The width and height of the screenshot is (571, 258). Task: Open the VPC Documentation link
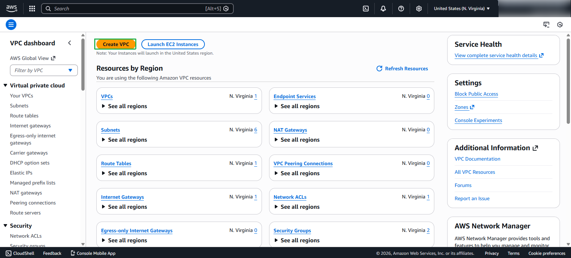477,159
